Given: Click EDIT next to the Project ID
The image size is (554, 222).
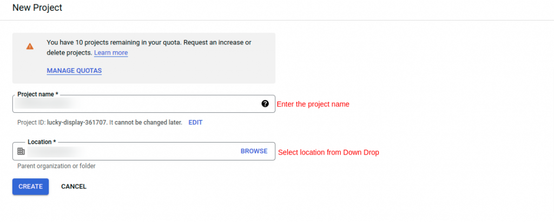Looking at the screenshot, I should 195,123.
